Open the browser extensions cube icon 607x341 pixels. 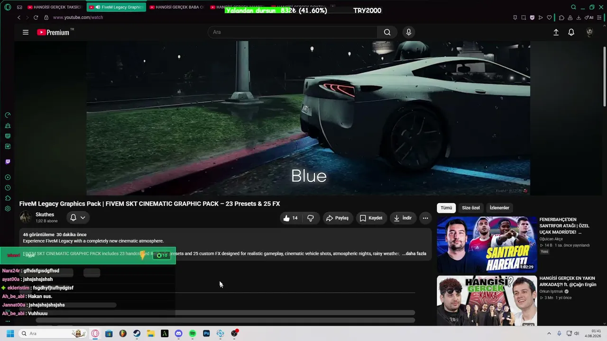click(561, 18)
